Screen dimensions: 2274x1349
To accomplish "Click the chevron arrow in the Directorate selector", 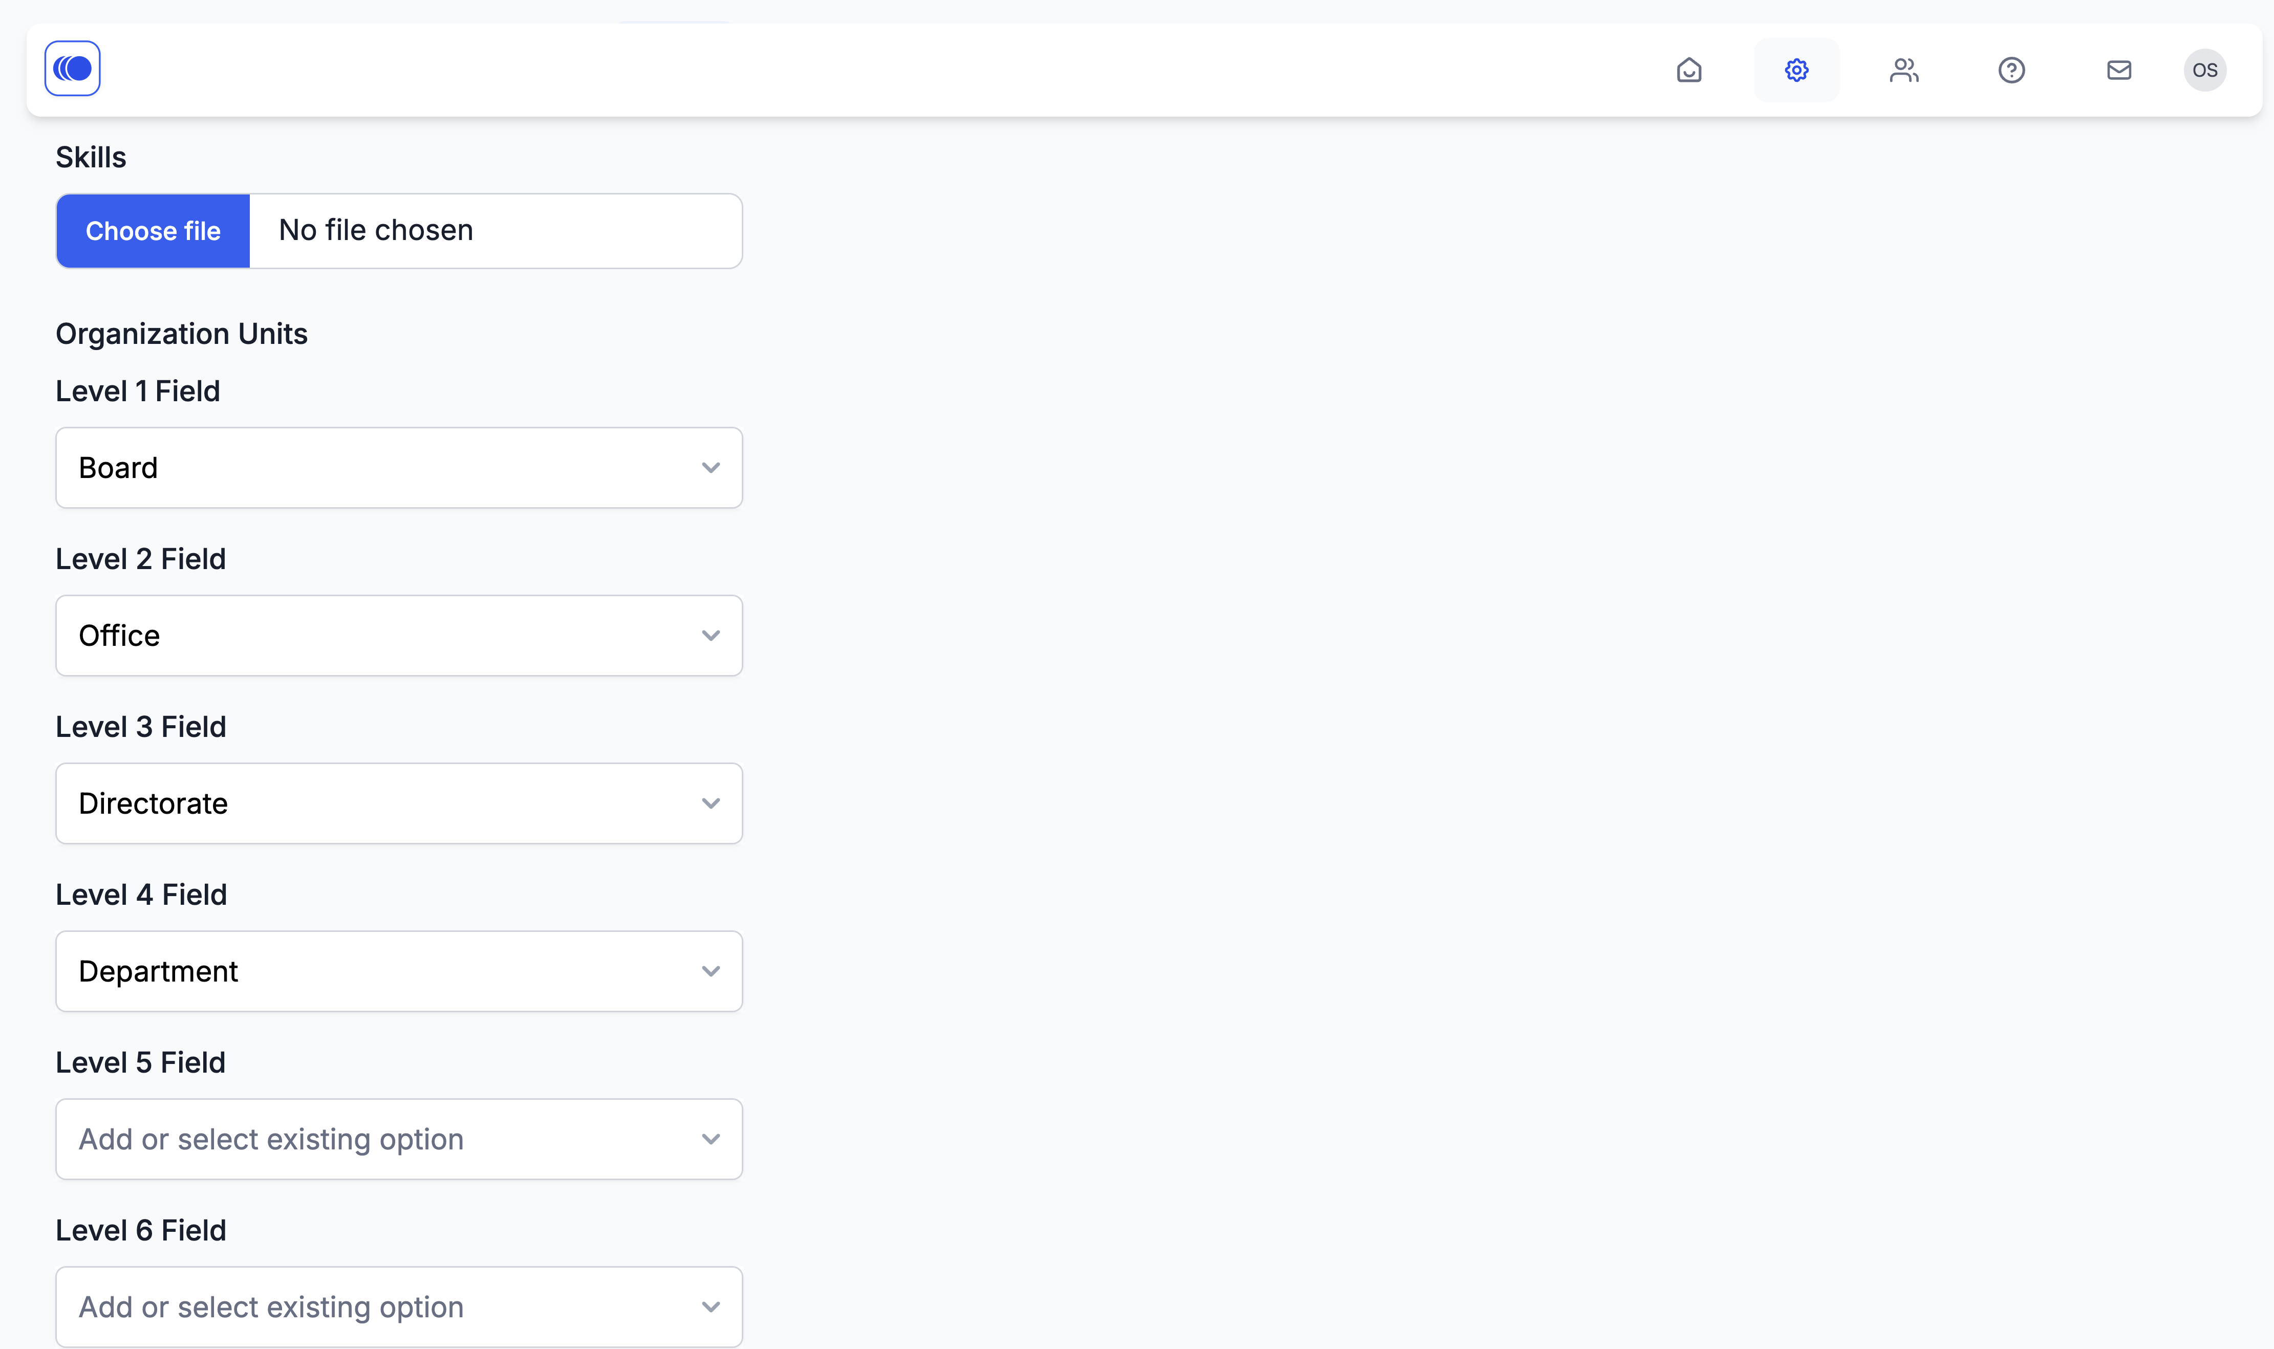I will (x=711, y=803).
